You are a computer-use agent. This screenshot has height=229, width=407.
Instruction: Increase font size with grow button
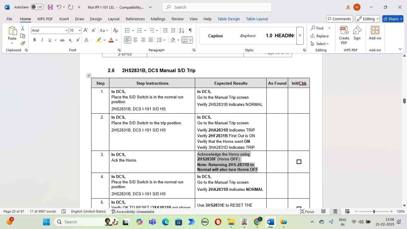tap(86, 30)
